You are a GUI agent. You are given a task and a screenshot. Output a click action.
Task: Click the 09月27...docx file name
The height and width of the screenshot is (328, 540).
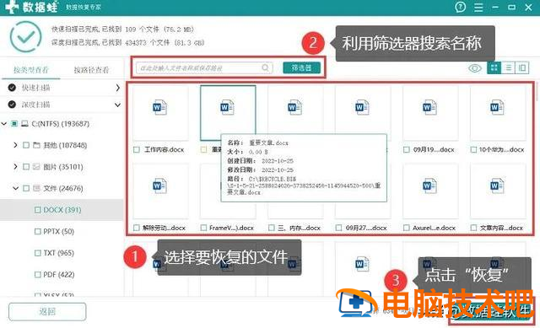[x=366, y=228]
